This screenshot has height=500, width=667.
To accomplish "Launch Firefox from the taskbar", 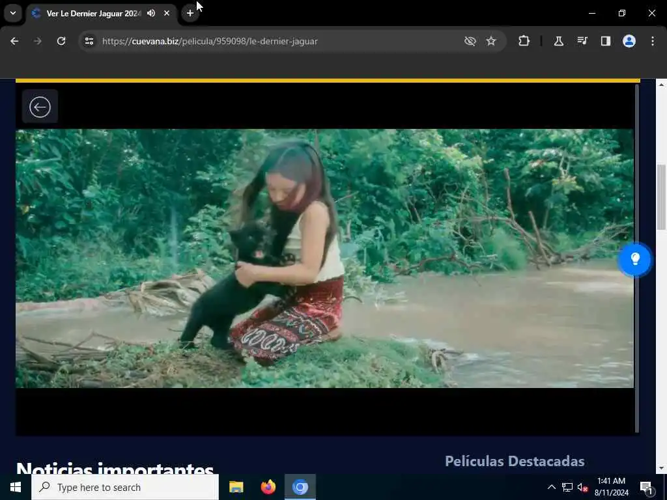I will pos(268,487).
